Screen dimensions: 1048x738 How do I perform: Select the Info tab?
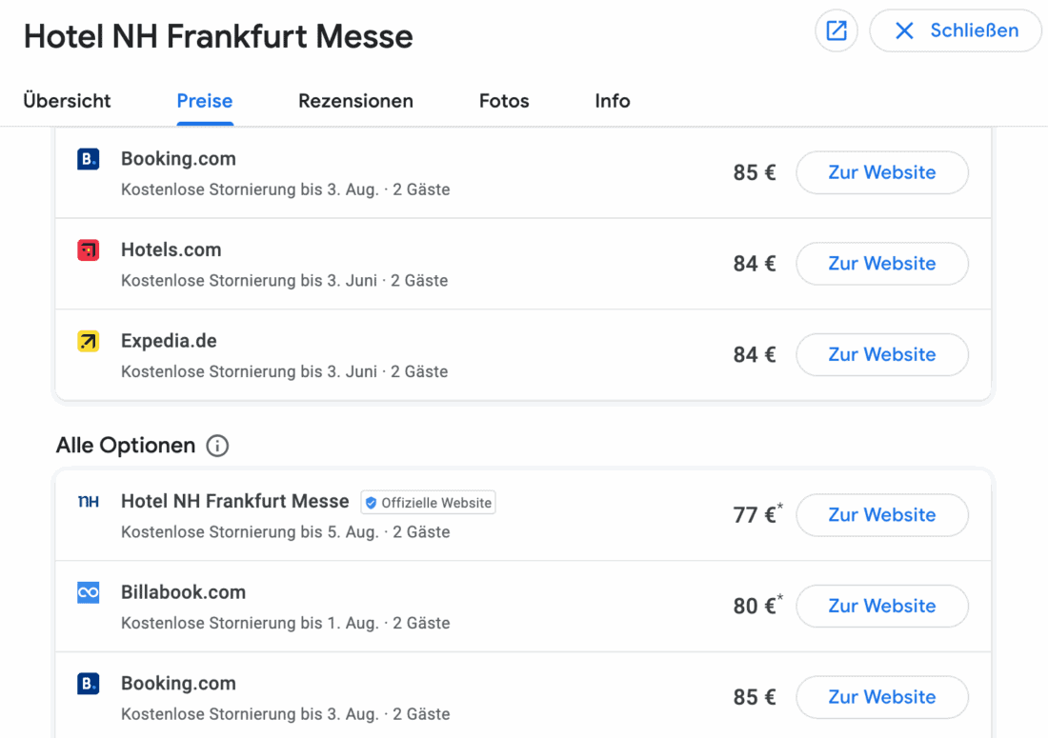click(613, 101)
